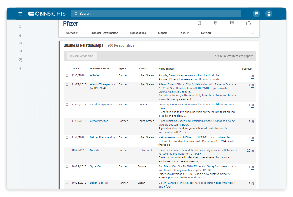293x197 pixels.
Task: Open sources icon for GlycoMimetics row
Action: [x=253, y=122]
